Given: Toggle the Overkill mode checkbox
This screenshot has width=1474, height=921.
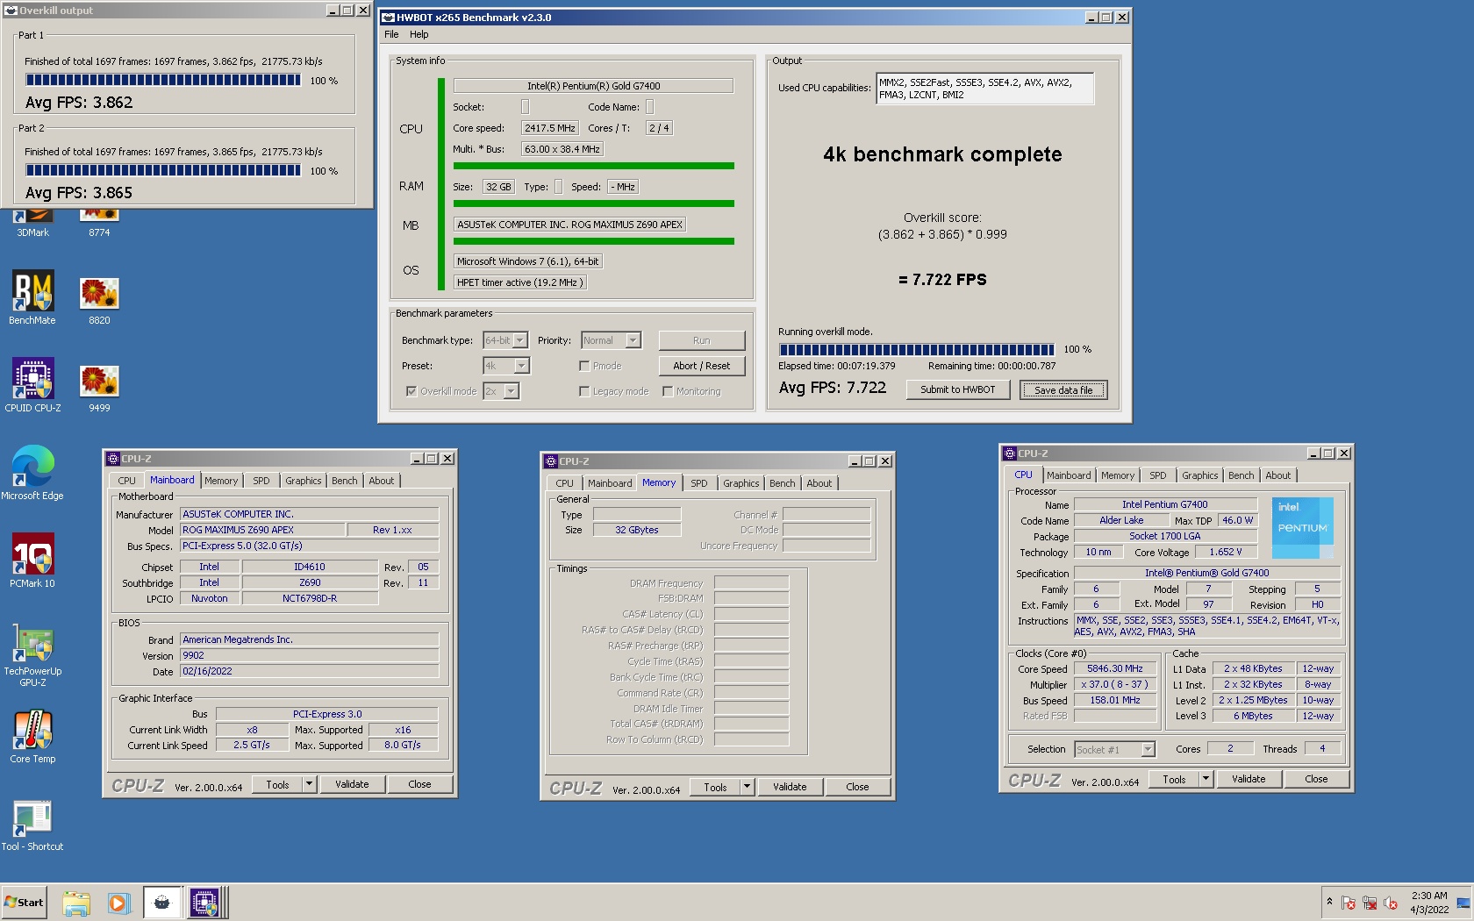Looking at the screenshot, I should [411, 391].
